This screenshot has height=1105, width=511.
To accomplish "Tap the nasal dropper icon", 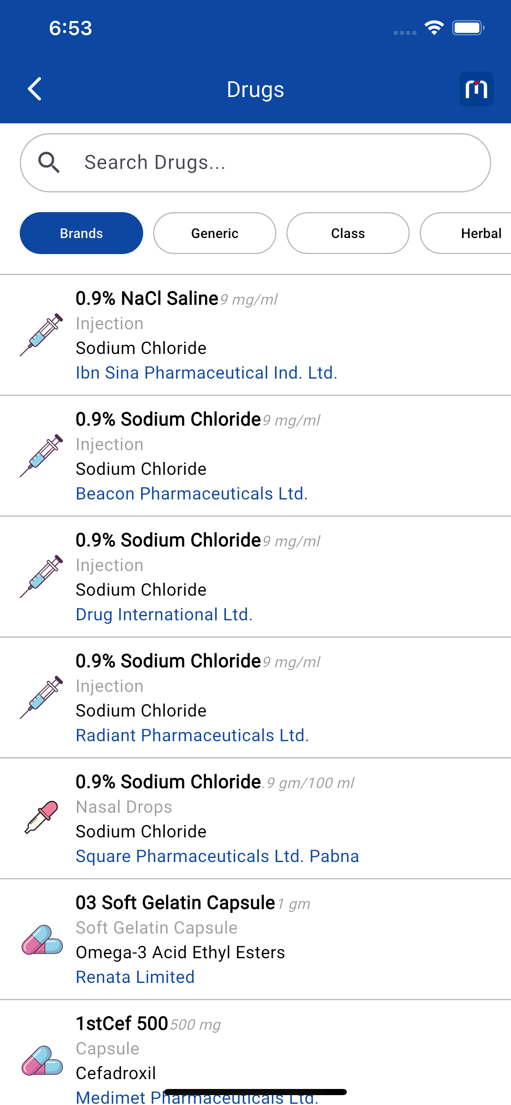I will (x=42, y=818).
